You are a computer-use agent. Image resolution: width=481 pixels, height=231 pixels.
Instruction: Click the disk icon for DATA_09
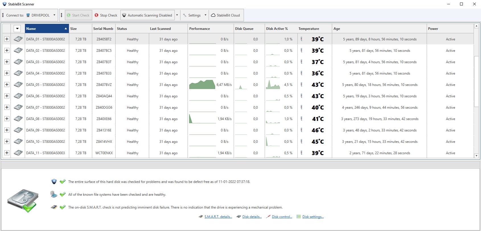(18, 130)
